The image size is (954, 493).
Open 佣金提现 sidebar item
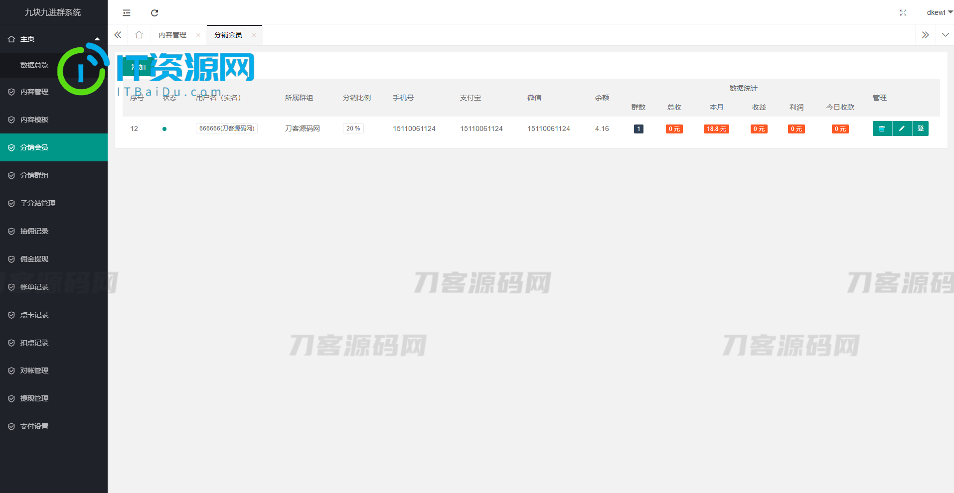(x=54, y=259)
